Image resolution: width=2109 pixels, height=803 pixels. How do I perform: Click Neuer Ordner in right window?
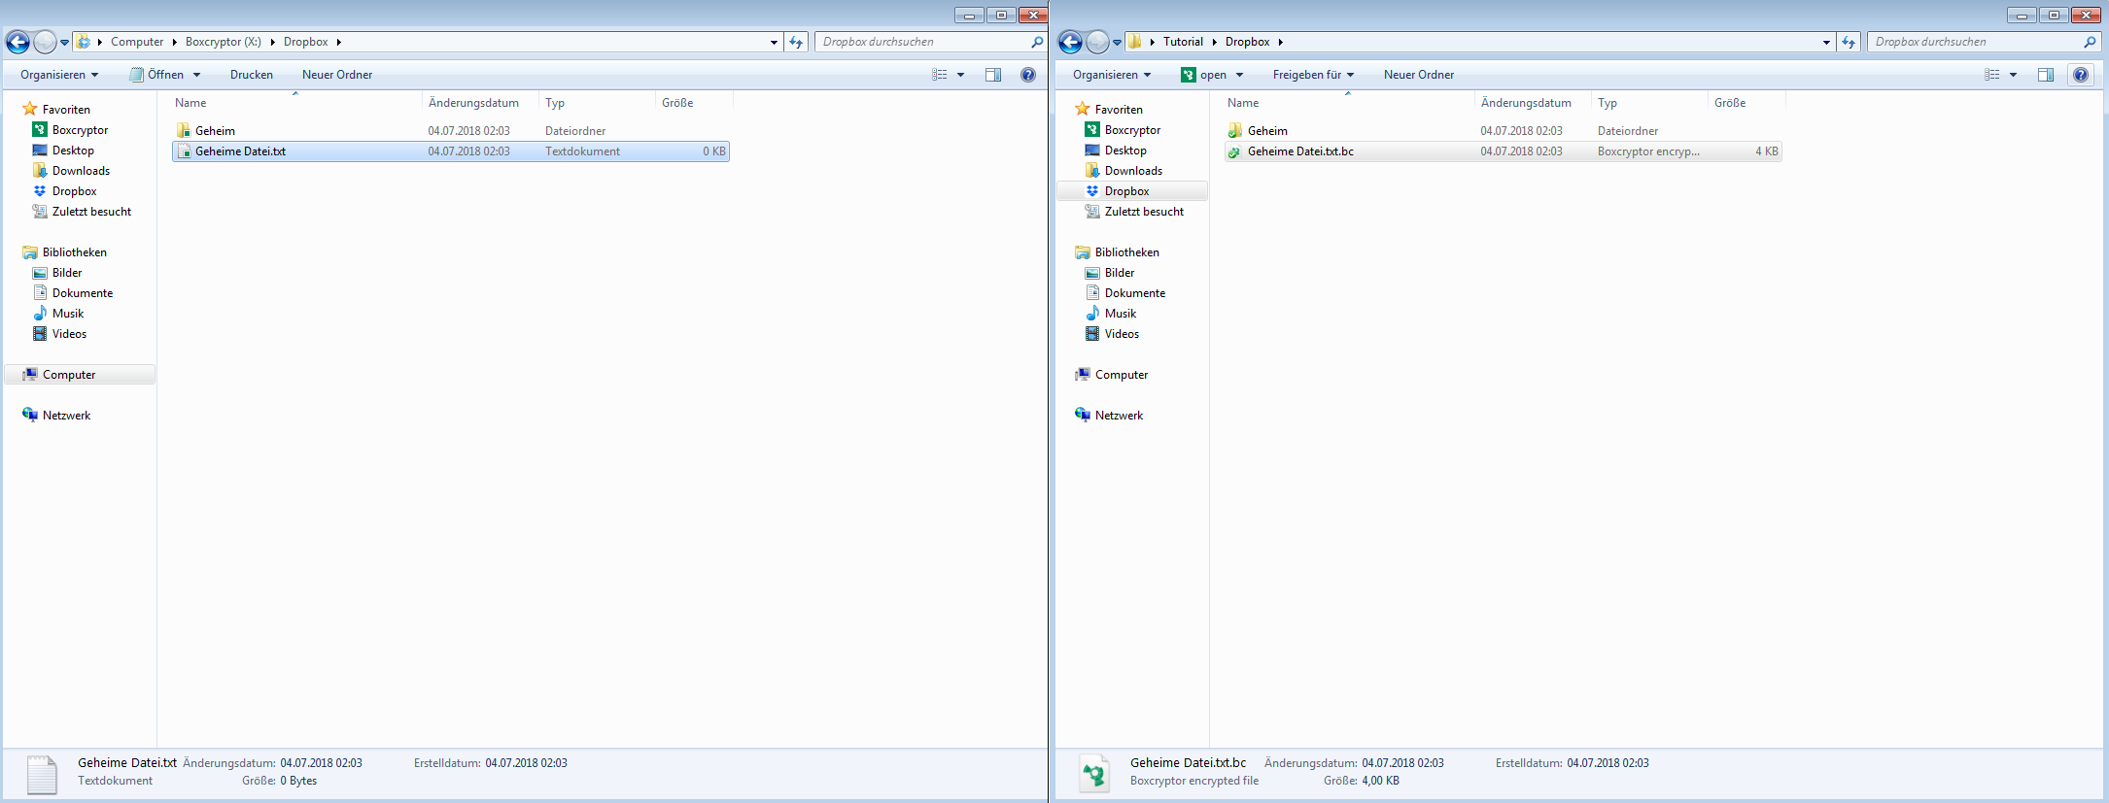click(x=1419, y=75)
